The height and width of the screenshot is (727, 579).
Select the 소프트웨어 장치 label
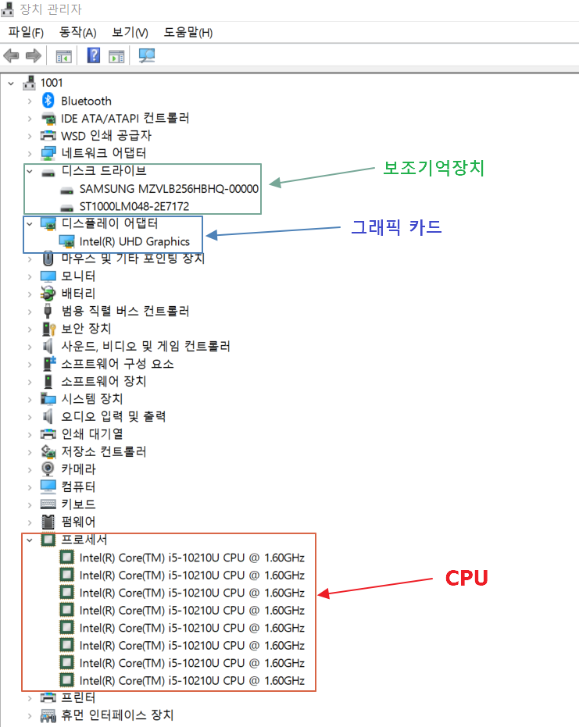[x=104, y=381]
